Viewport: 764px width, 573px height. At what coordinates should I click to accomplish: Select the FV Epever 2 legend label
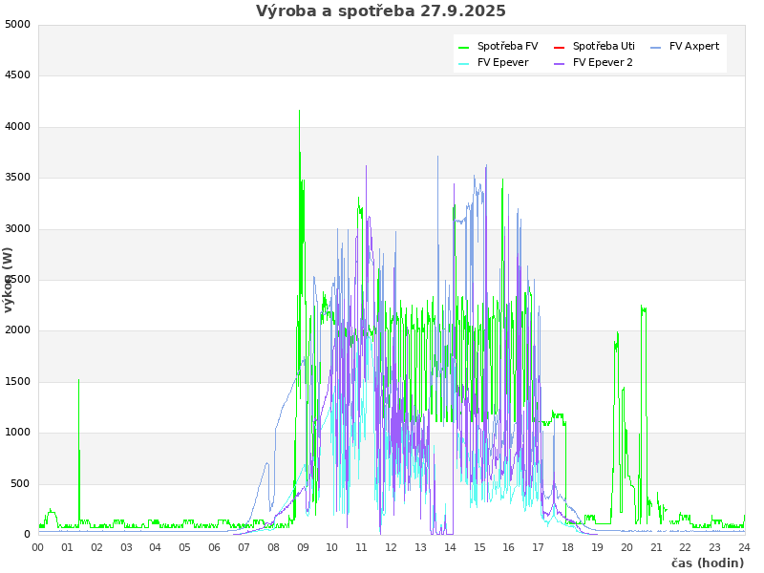click(x=603, y=63)
